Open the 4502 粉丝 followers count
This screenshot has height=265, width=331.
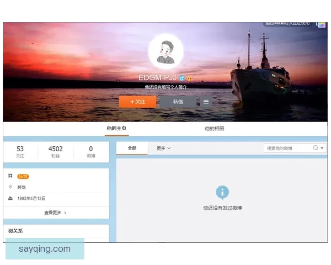point(56,152)
